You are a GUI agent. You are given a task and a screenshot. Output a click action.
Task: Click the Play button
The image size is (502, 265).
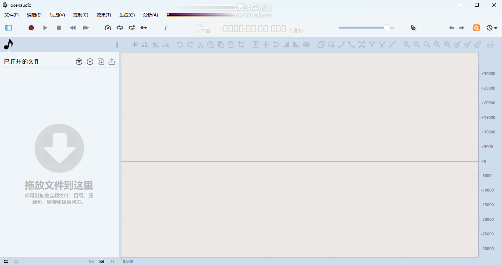coord(45,28)
